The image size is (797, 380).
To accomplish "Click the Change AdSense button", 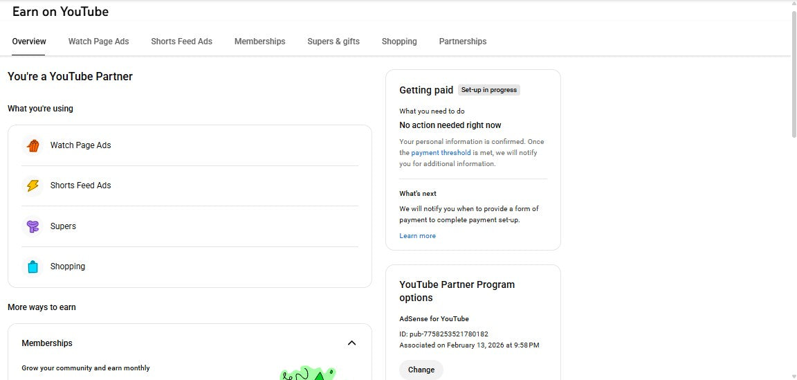I will (x=421, y=370).
